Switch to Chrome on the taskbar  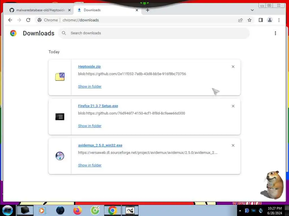112,210
